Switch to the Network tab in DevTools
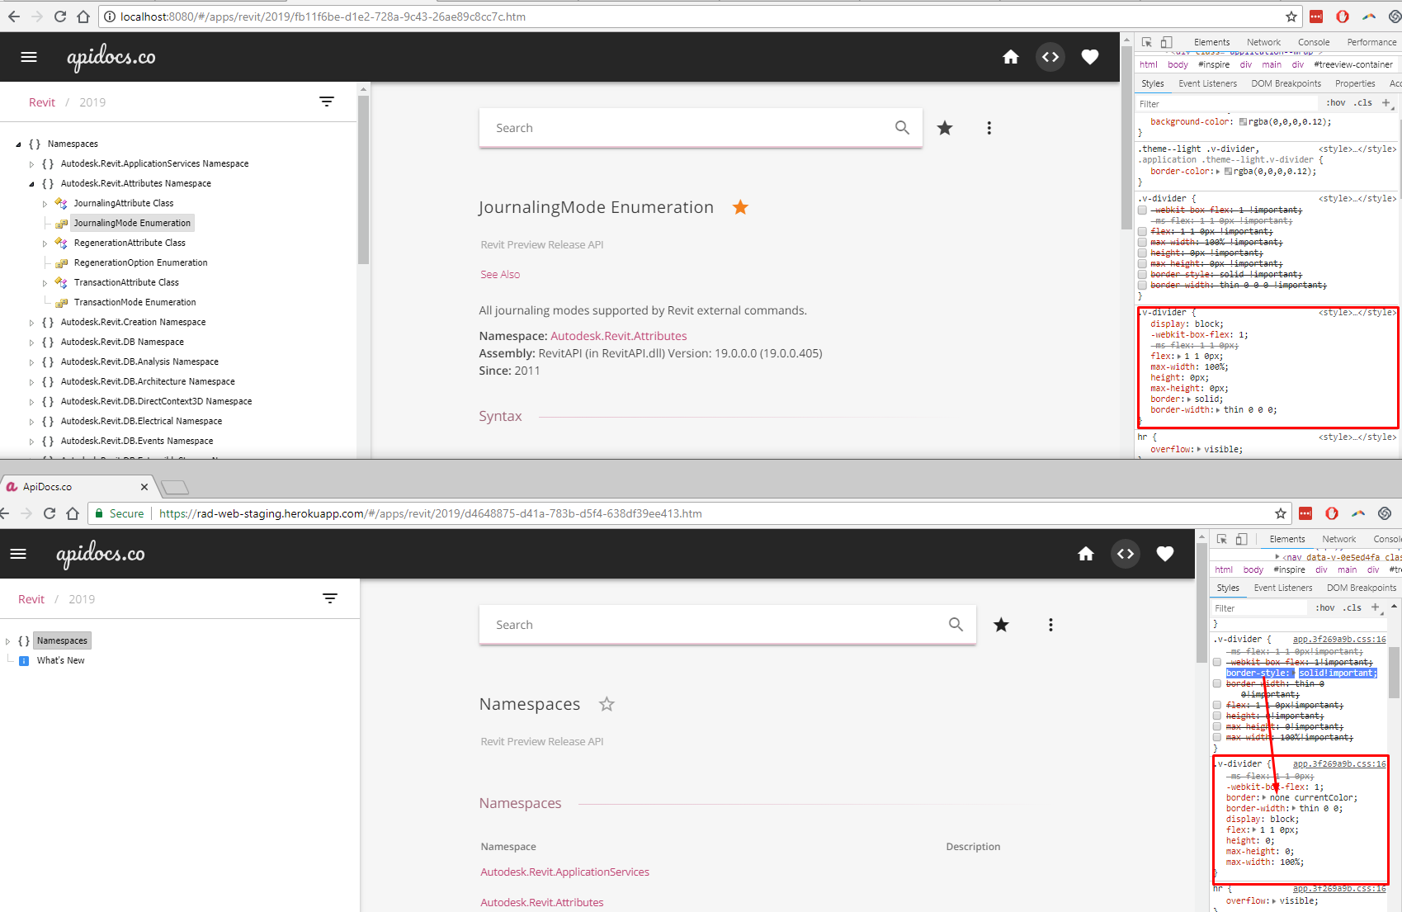 coord(1263,41)
